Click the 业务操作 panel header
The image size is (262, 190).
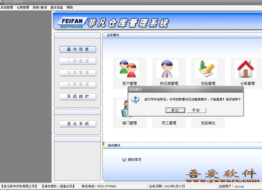coord(182,35)
